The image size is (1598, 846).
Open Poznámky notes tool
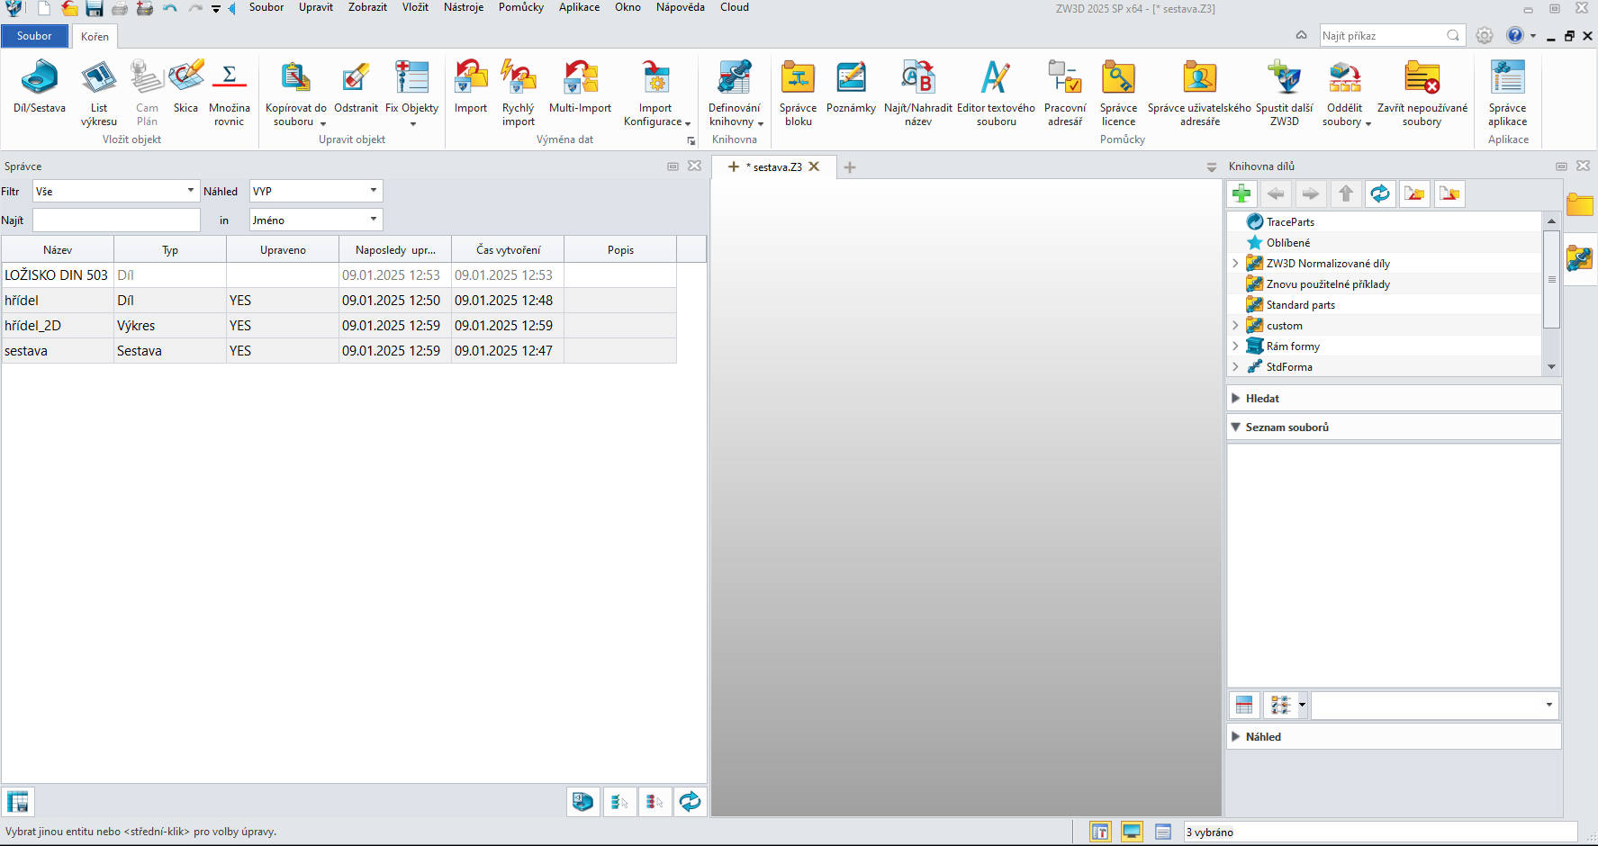851,87
